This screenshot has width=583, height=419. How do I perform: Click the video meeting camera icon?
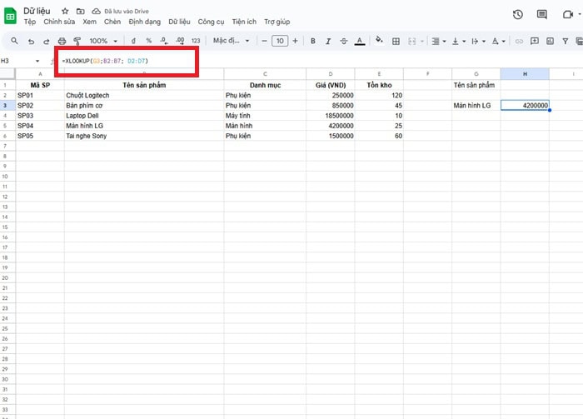[x=567, y=14]
